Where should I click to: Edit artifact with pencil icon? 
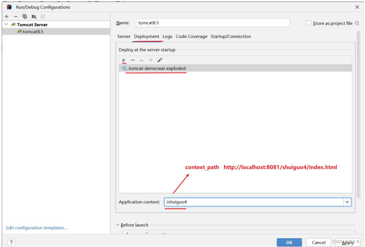point(160,60)
